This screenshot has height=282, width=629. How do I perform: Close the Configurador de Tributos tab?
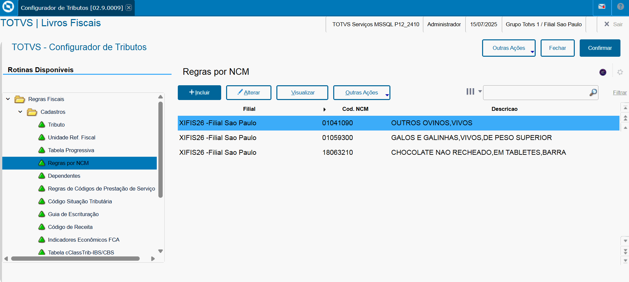129,8
